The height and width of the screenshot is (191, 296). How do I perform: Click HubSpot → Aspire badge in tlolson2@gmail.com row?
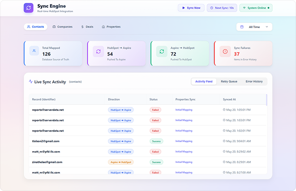point(121,141)
